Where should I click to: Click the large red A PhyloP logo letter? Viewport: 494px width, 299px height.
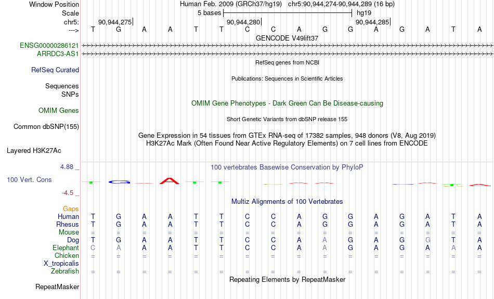170,181
